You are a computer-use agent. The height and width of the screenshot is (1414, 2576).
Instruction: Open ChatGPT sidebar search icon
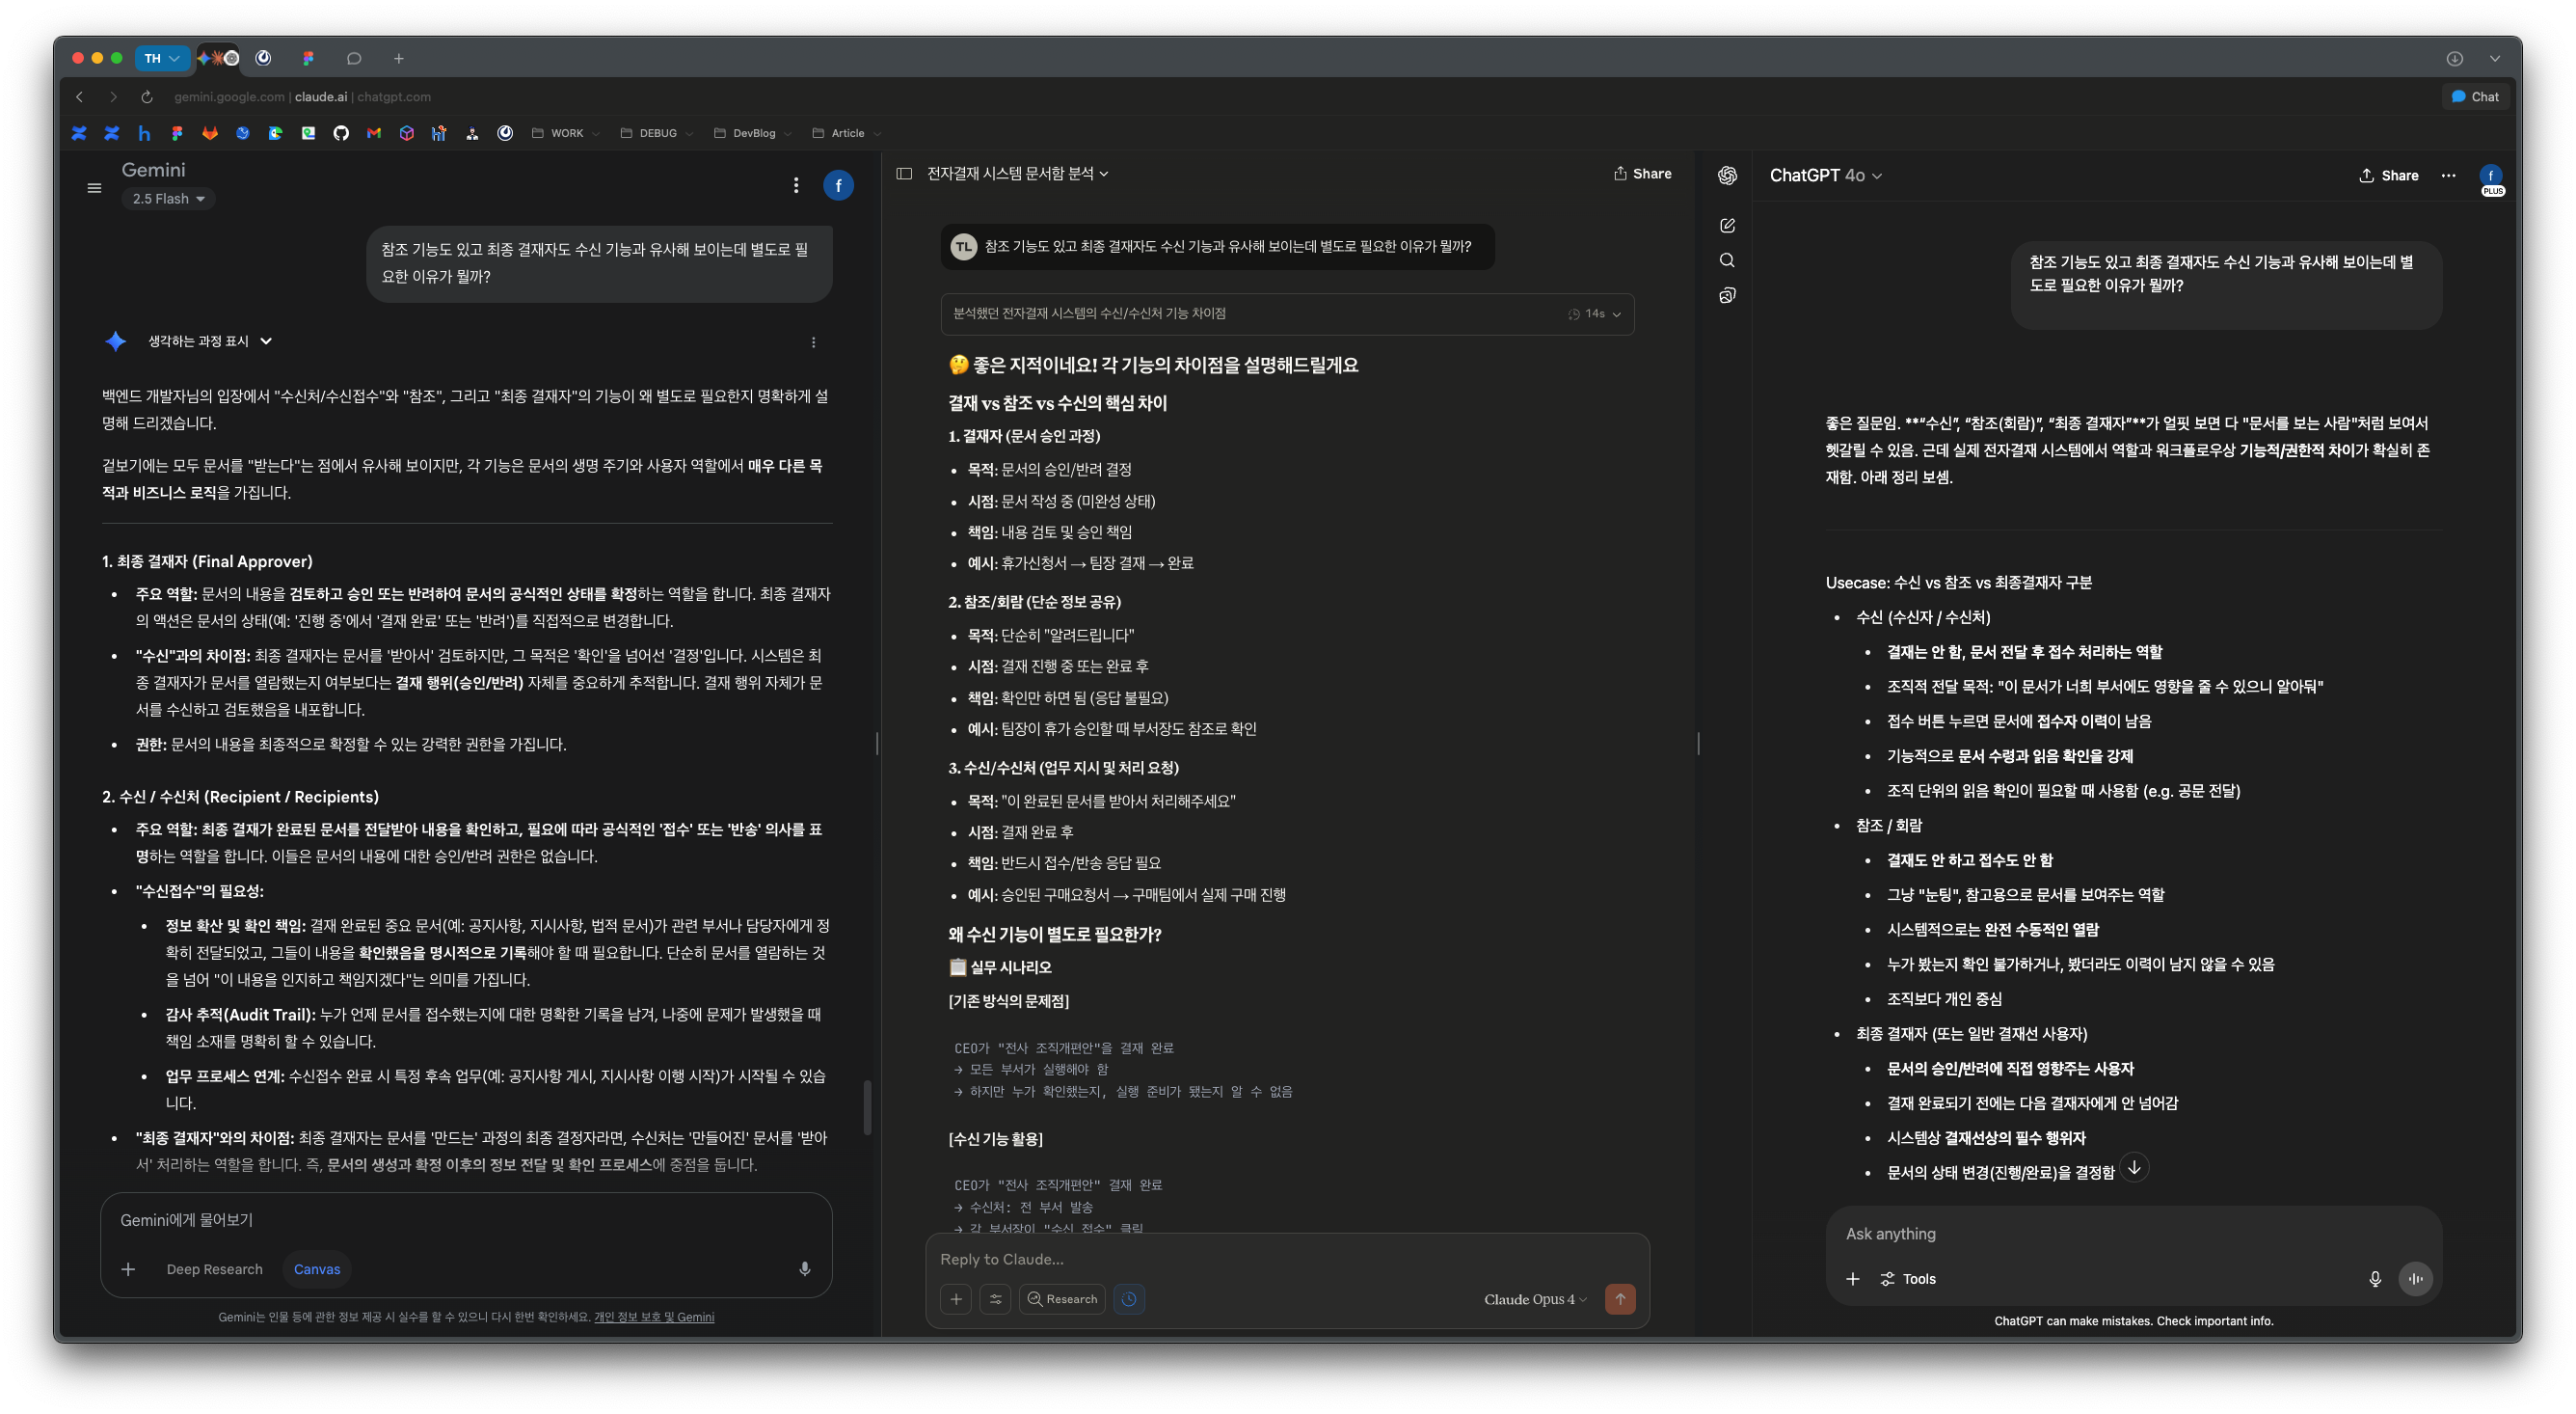pyautogui.click(x=1727, y=260)
